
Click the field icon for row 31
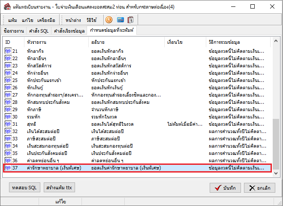(x=7, y=124)
